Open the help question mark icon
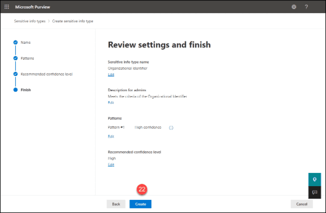326x213 pixels. [x=306, y=7]
